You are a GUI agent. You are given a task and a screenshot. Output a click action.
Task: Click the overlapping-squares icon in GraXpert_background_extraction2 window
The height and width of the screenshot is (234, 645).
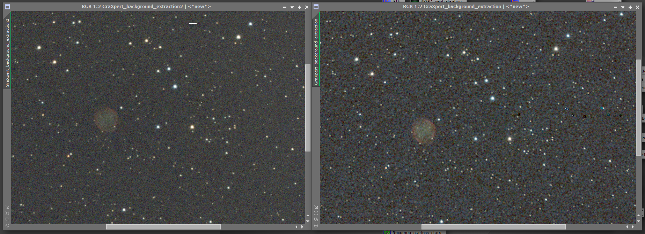pyautogui.click(x=7, y=219)
